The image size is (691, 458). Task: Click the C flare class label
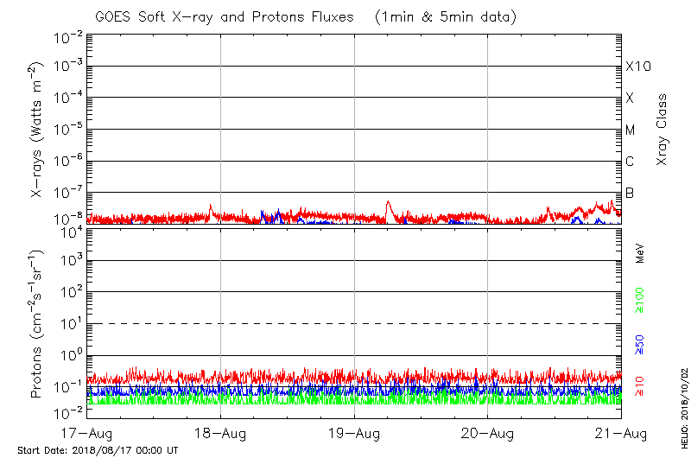pyautogui.click(x=631, y=162)
